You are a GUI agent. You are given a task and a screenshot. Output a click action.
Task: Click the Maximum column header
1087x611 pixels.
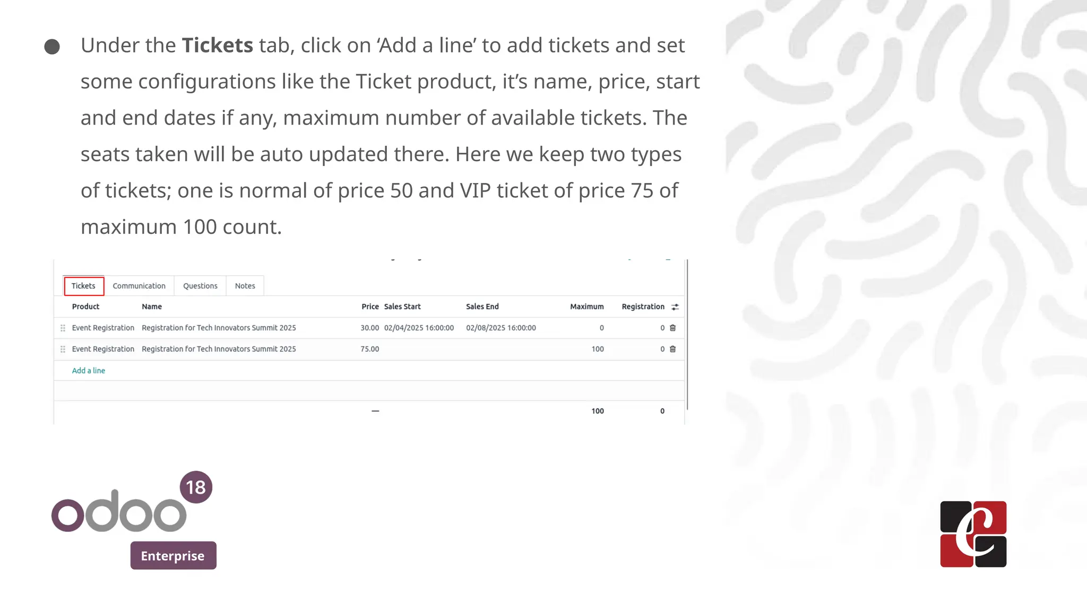[586, 307]
